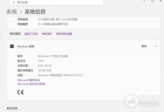Select Windows 11 专业工作站版 edition text

pyautogui.click(x=53, y=56)
